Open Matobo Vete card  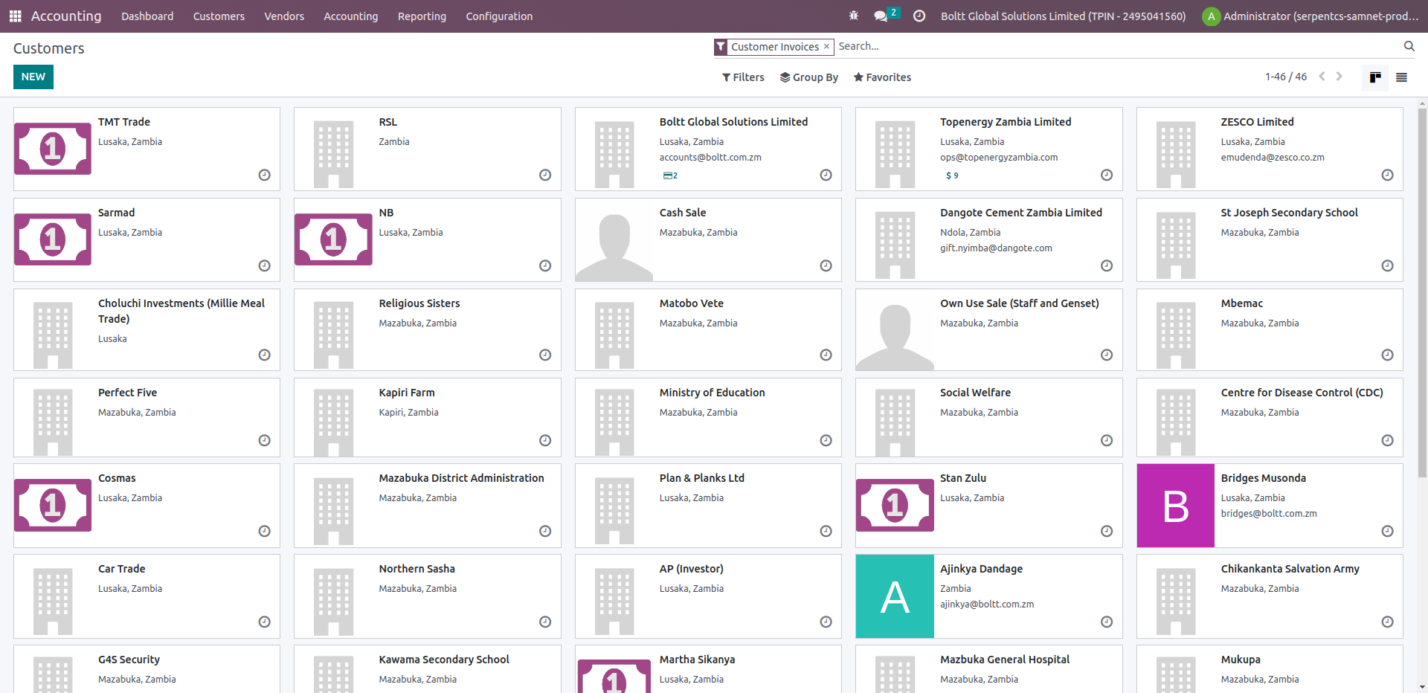(708, 329)
